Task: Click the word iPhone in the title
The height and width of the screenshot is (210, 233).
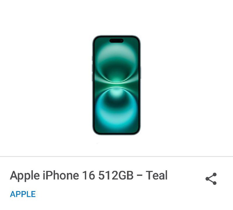Action: pos(61,175)
